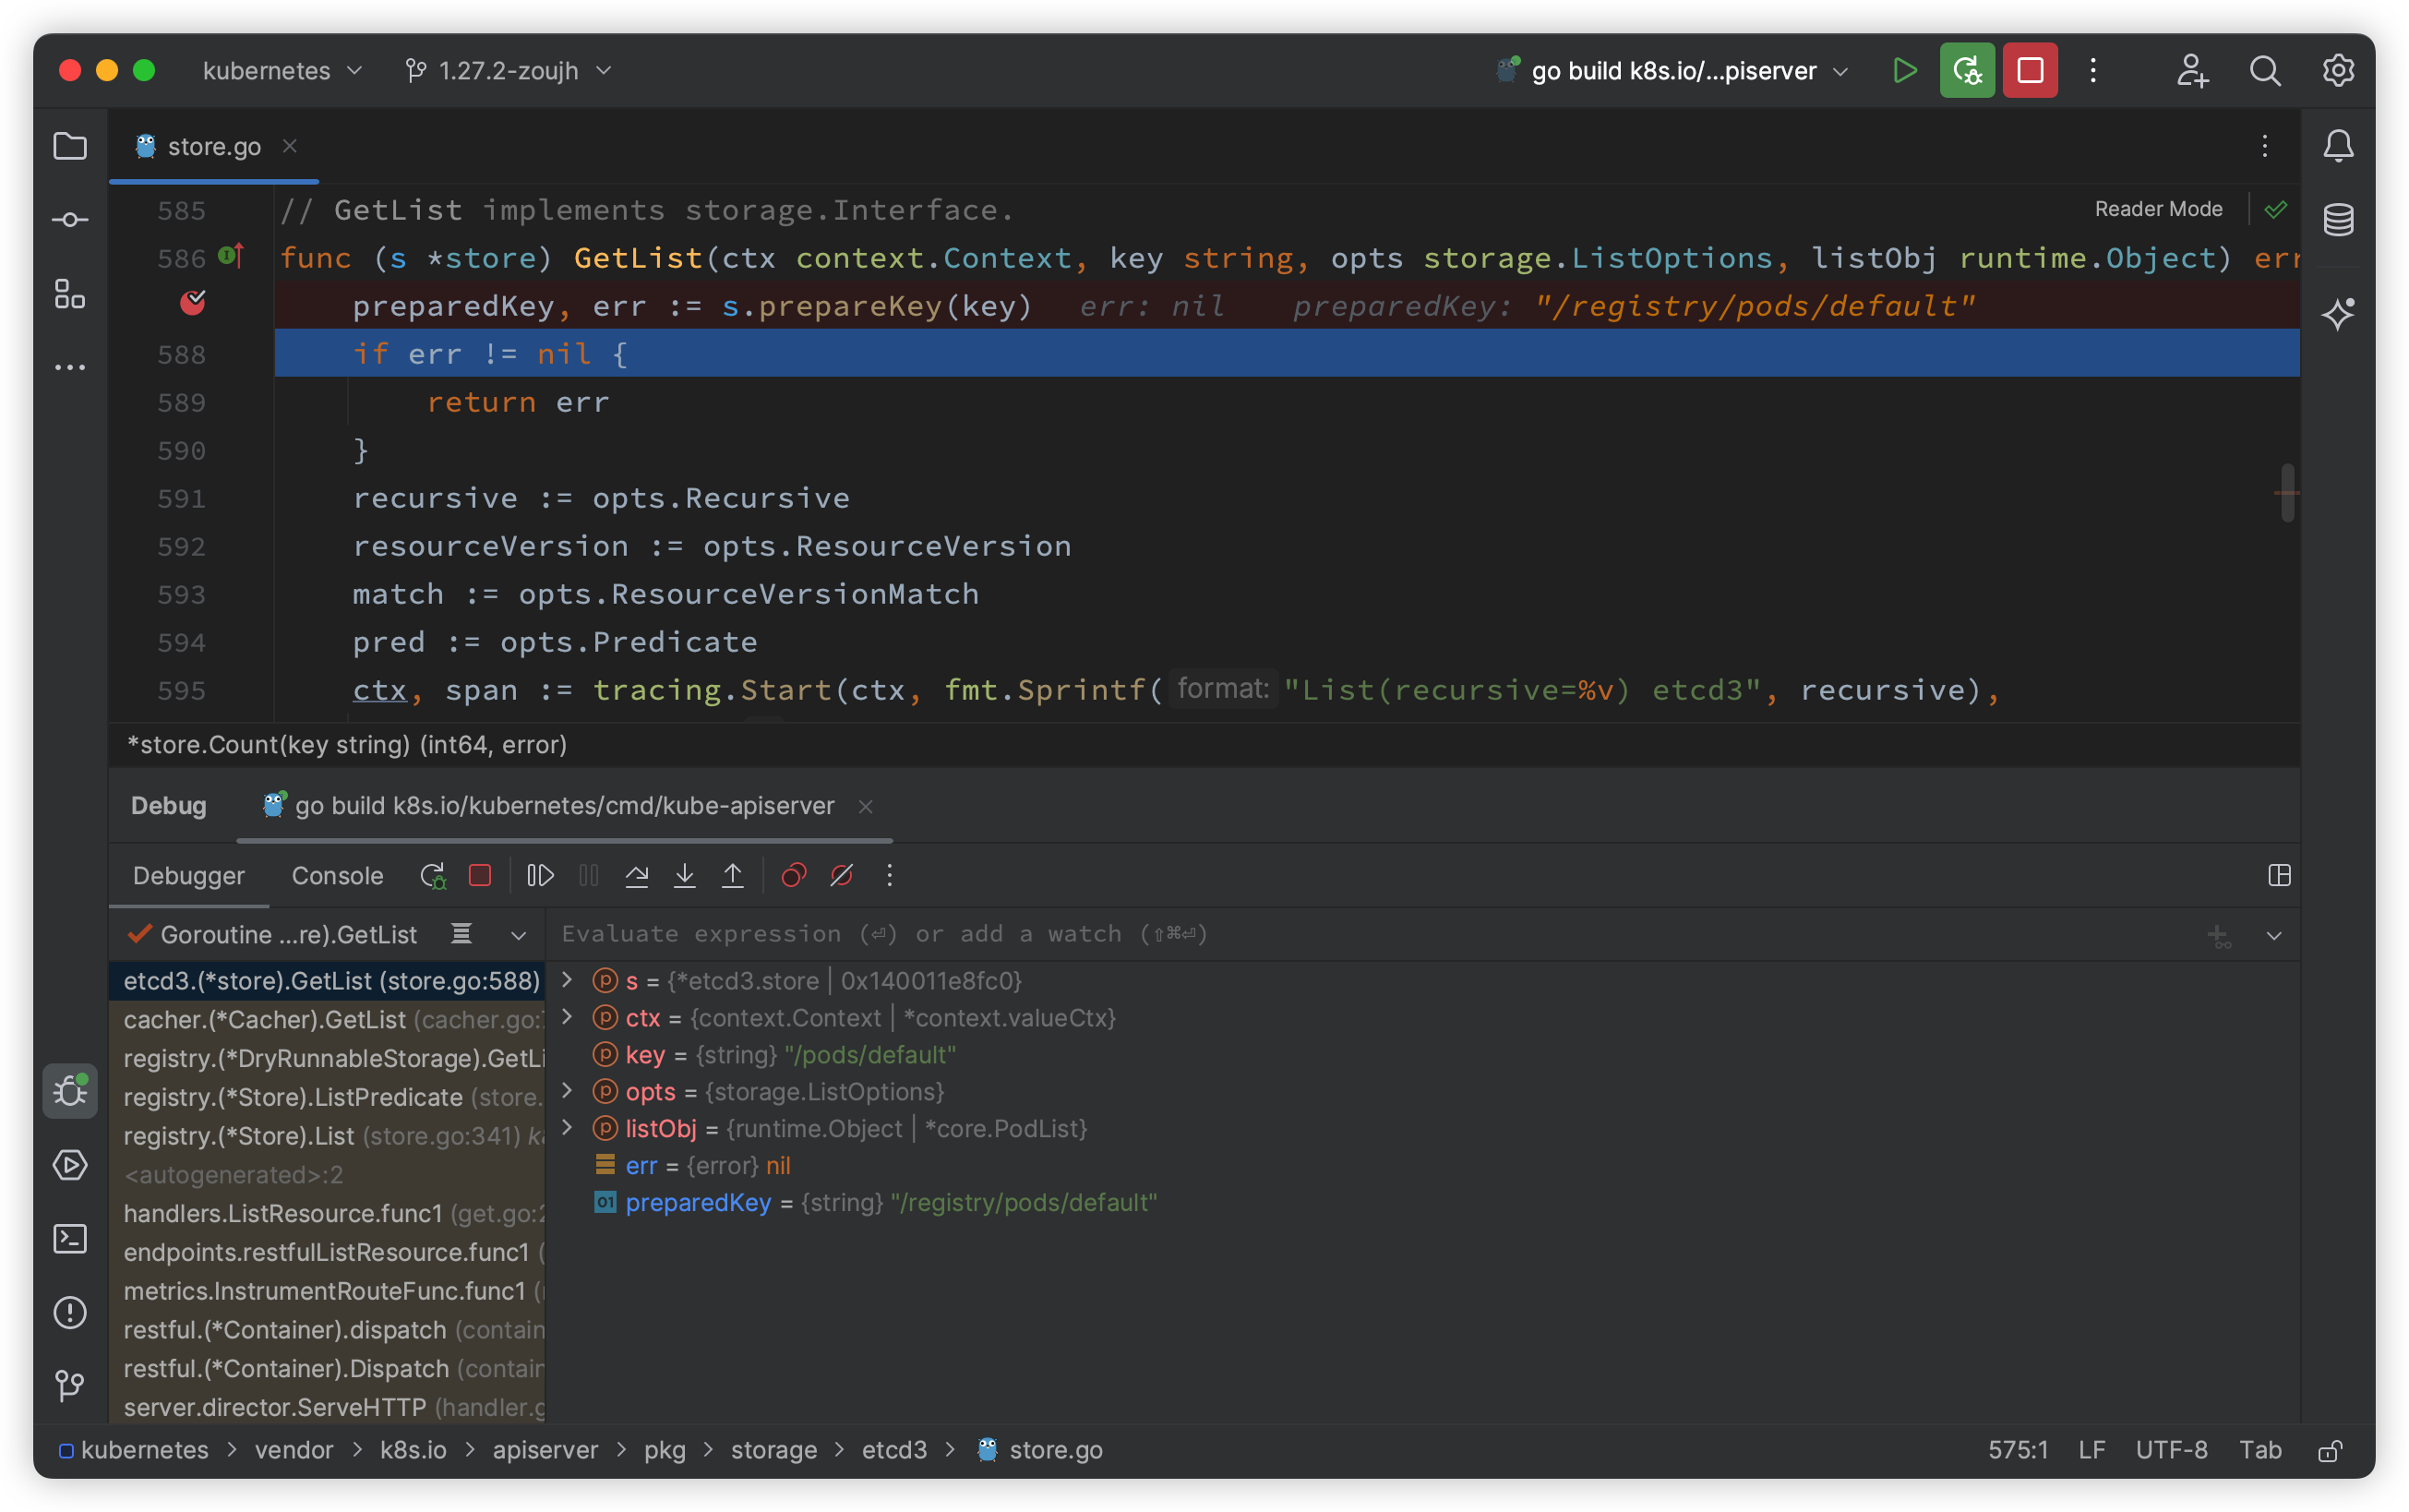2409x1512 pixels.
Task: Change Tab indent setting in status bar
Action: [x=2260, y=1450]
